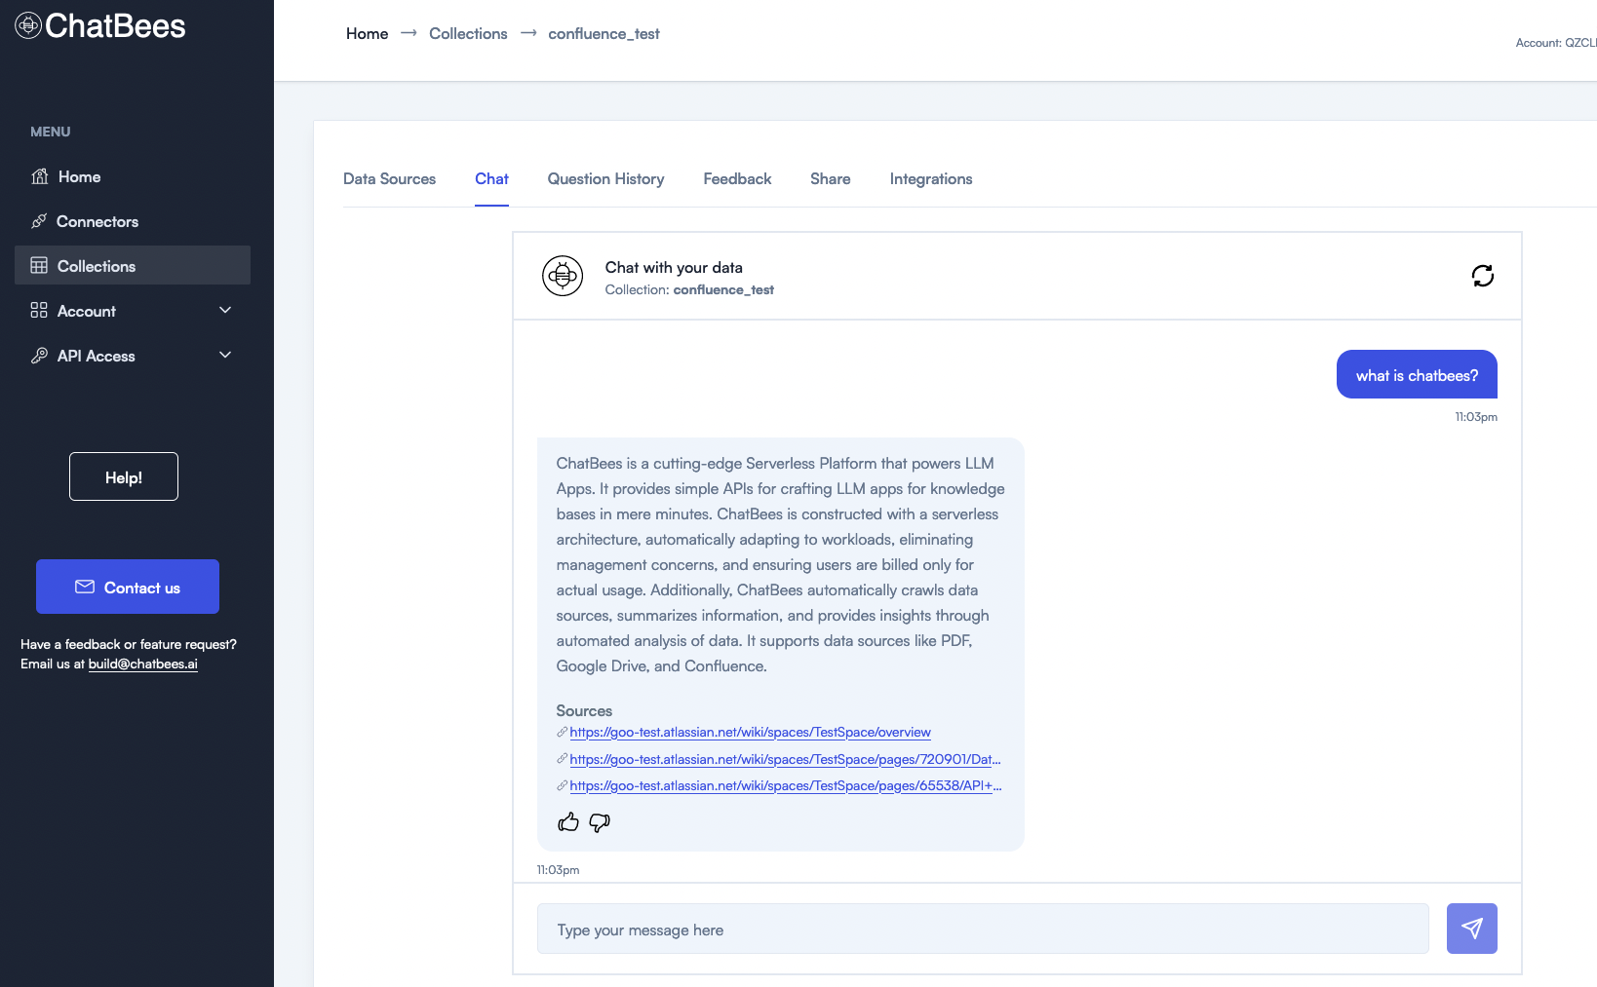
Task: Open the TestSpace/overview source link
Action: [750, 732]
